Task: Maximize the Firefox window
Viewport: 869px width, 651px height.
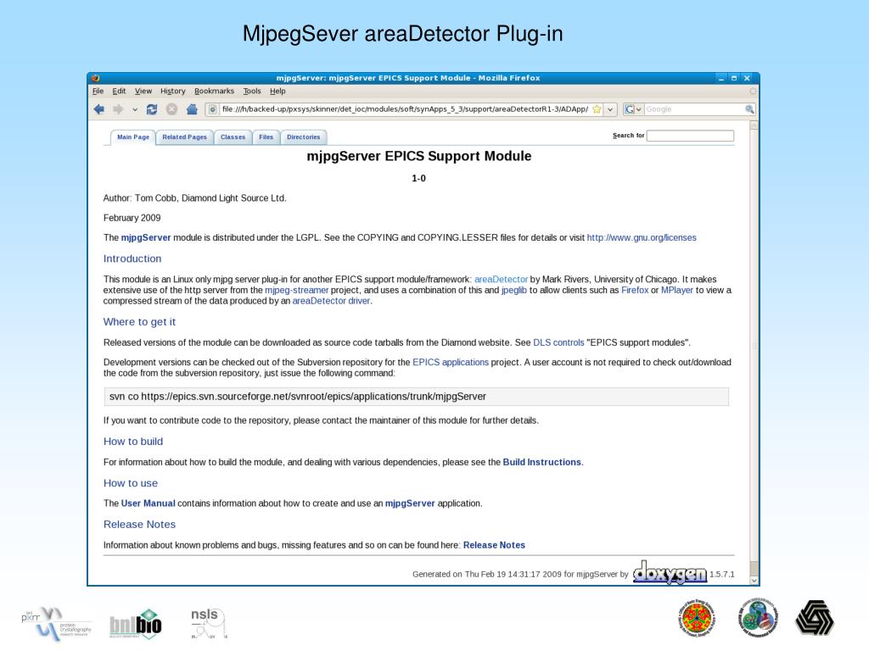Action: [x=734, y=78]
